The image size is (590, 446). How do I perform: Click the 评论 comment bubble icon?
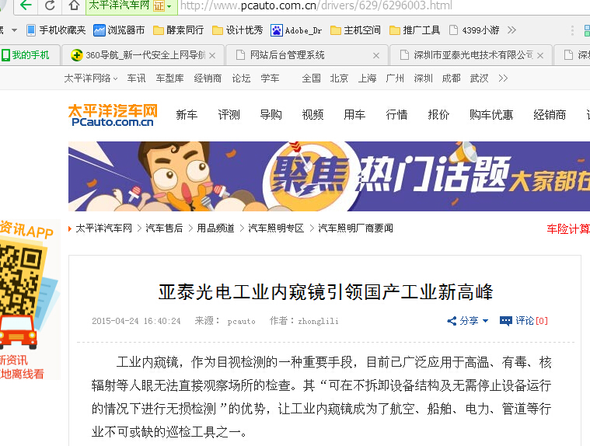[506, 321]
